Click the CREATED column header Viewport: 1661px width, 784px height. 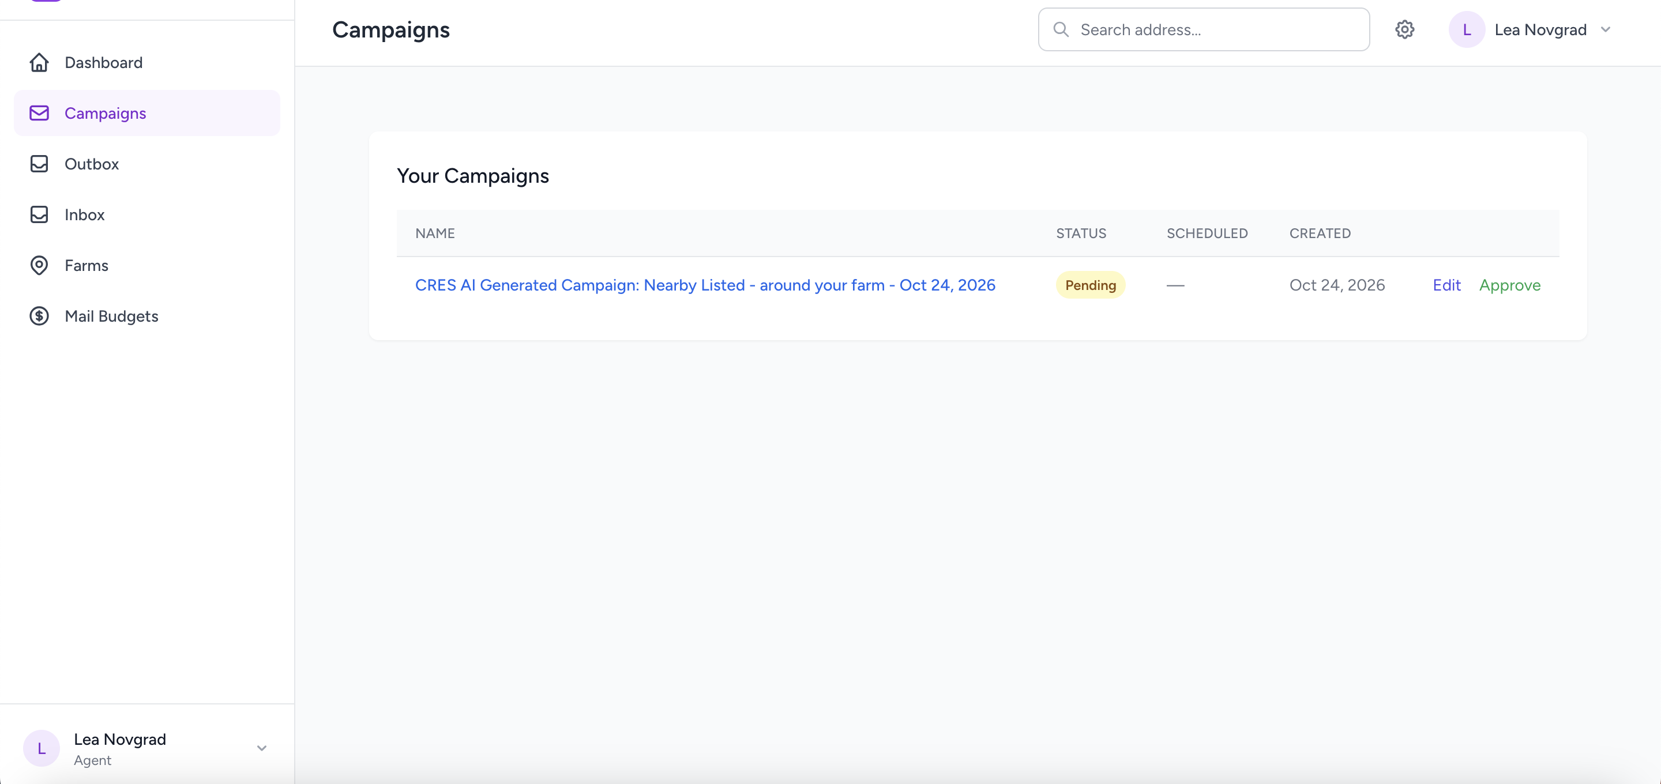(1320, 233)
